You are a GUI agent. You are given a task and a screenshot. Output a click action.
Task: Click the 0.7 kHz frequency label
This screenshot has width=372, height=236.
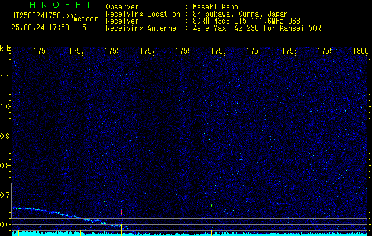pyautogui.click(x=5, y=195)
